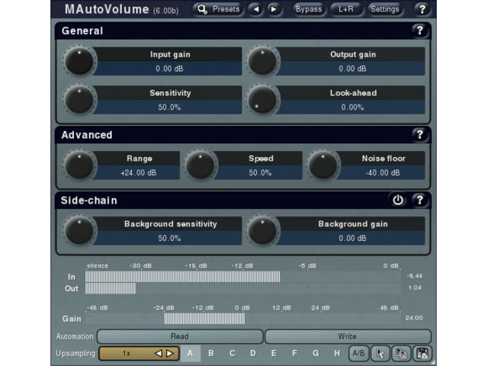Click the Speed 50.0% value field
This screenshot has width=488, height=366.
point(260,172)
